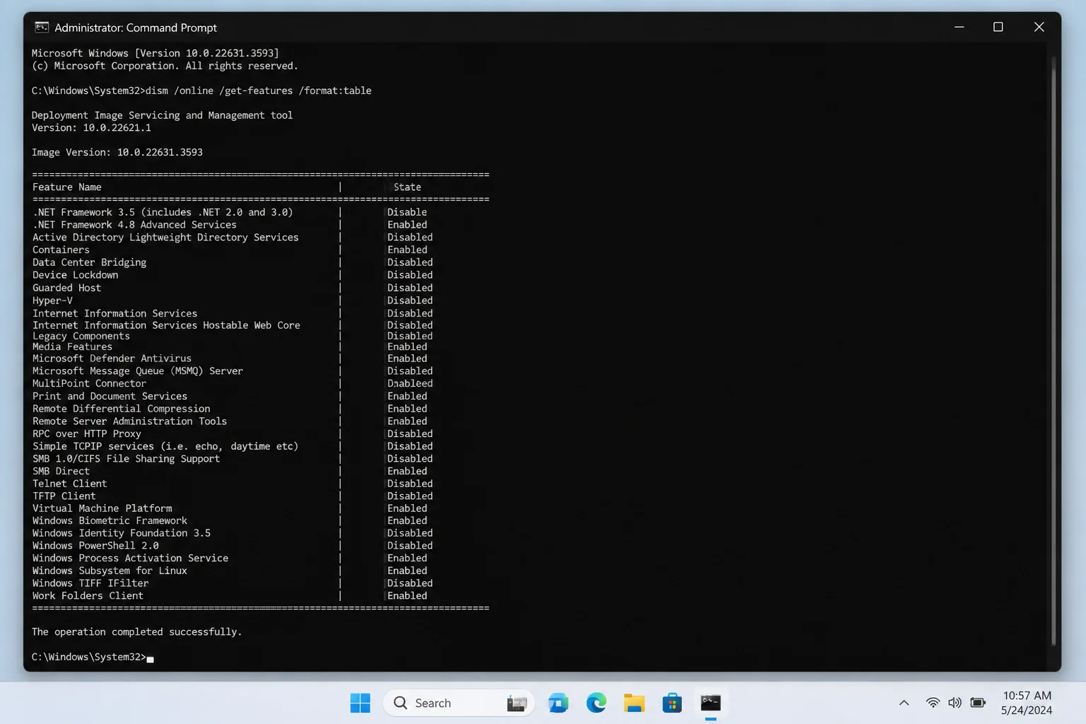Screen dimensions: 1086x724
Task: Select '.NET Framework 4.8 Advanced Services' text
Action: pyautogui.click(x=134, y=225)
